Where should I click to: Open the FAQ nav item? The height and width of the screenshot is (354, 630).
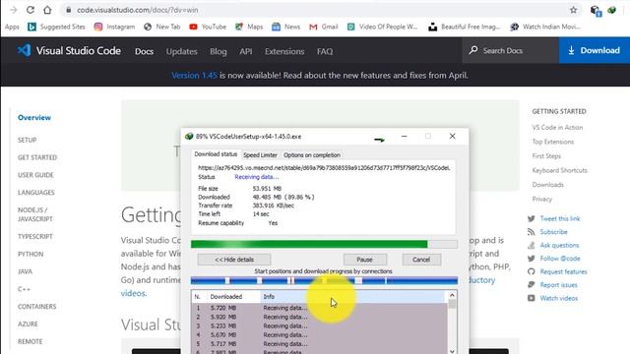coord(325,51)
